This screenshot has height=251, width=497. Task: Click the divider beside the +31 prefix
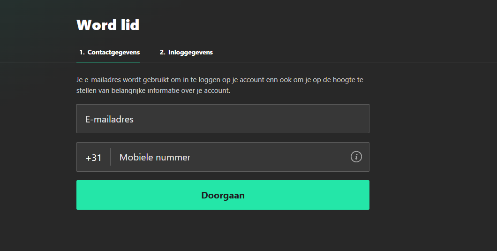(111, 157)
